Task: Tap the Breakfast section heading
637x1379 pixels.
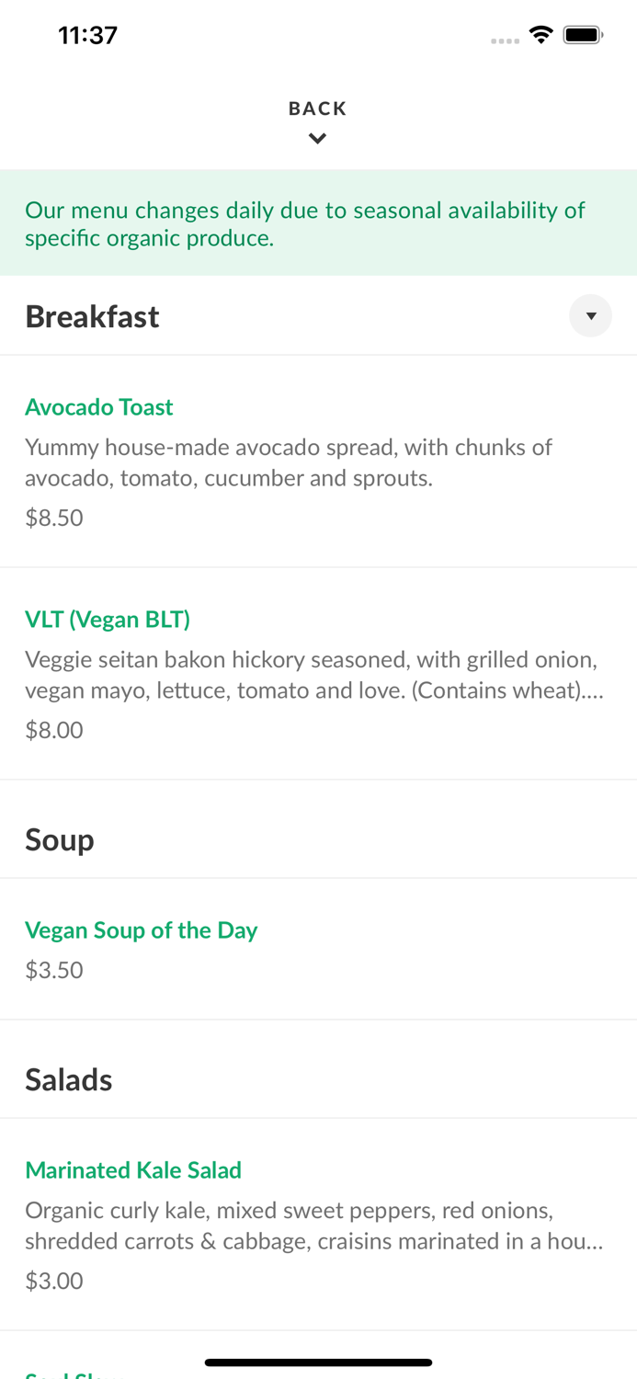Action: [92, 316]
